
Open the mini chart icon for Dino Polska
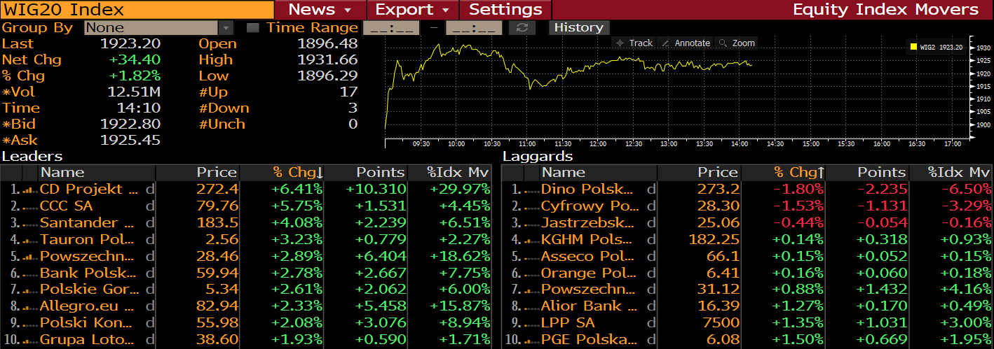pyautogui.click(x=531, y=190)
